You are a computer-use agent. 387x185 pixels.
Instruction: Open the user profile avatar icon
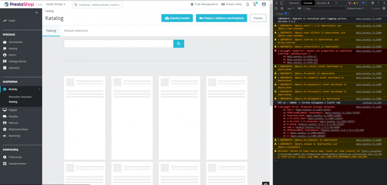tap(264, 4)
